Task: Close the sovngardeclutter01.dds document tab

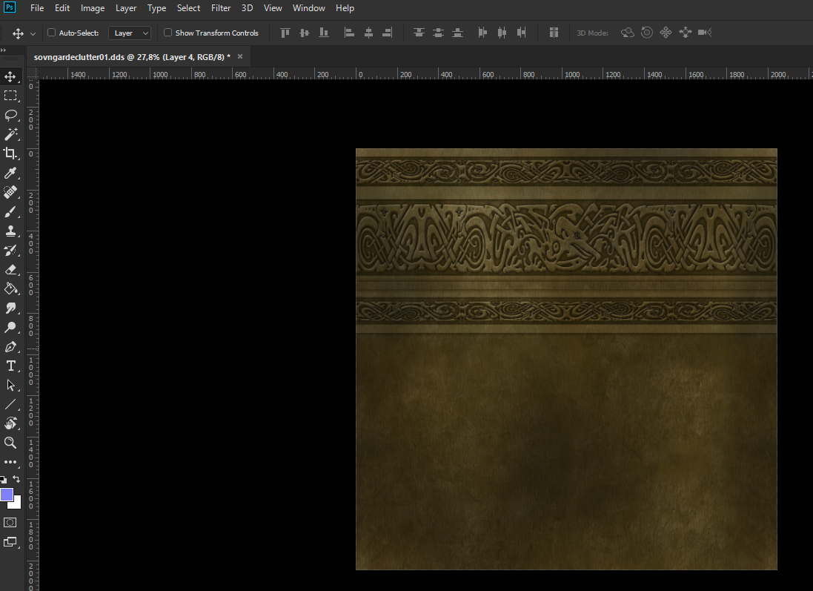Action: tap(240, 56)
